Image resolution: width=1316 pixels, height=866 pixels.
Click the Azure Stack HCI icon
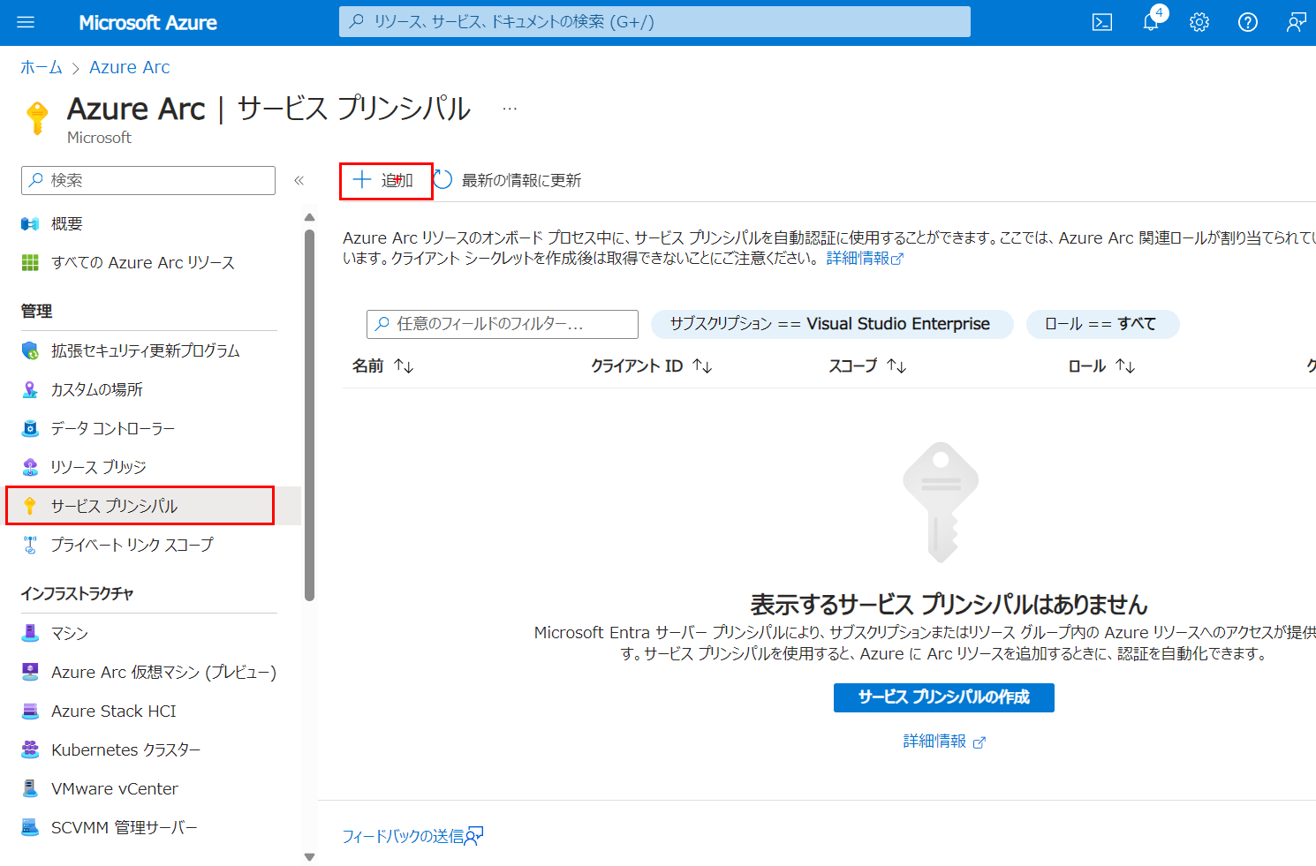coord(30,711)
